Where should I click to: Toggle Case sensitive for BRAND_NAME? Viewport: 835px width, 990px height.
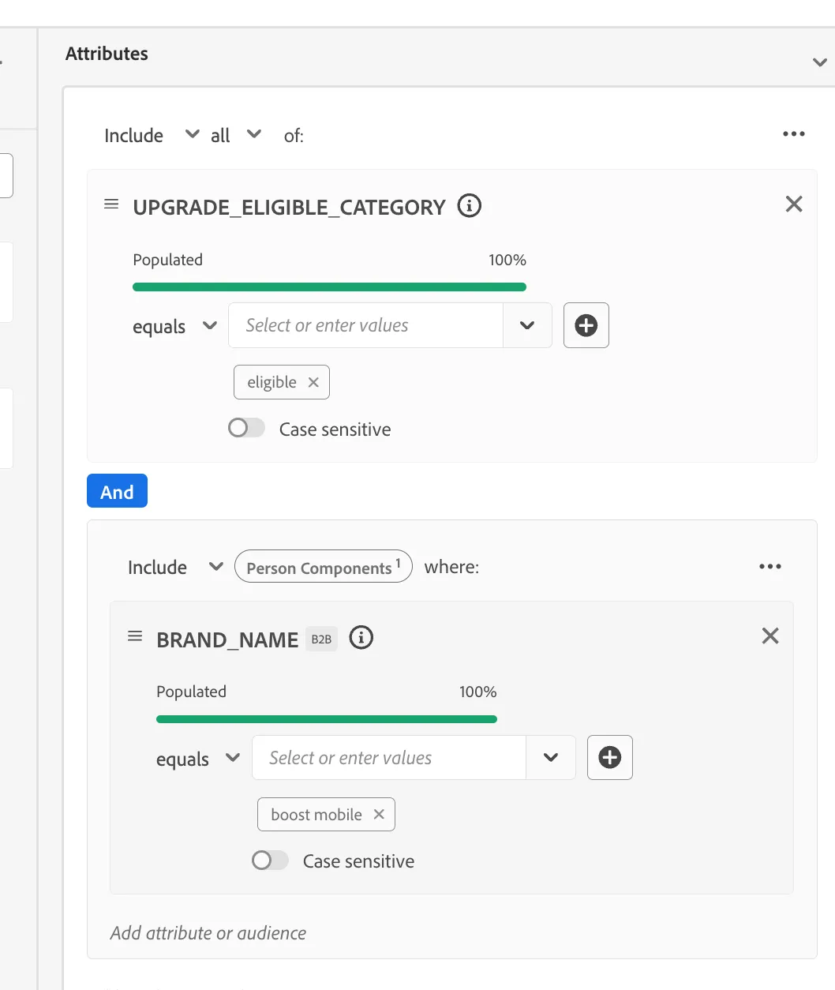[270, 860]
